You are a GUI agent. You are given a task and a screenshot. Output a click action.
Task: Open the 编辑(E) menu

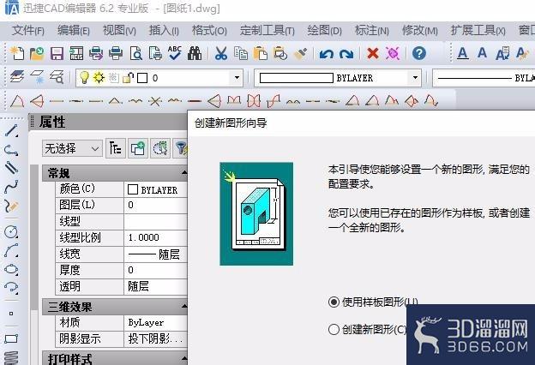pos(74,31)
